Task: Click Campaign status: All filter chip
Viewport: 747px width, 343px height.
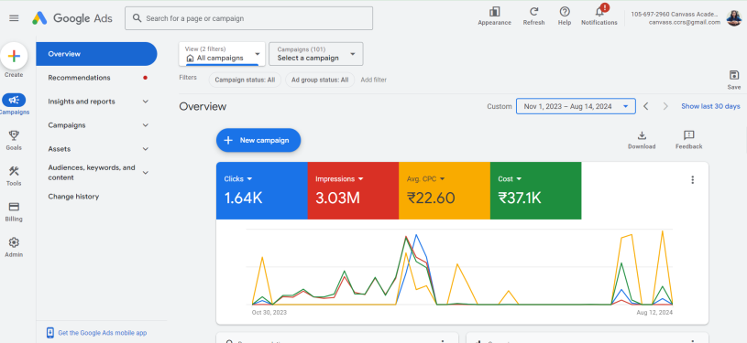Action: (245, 80)
